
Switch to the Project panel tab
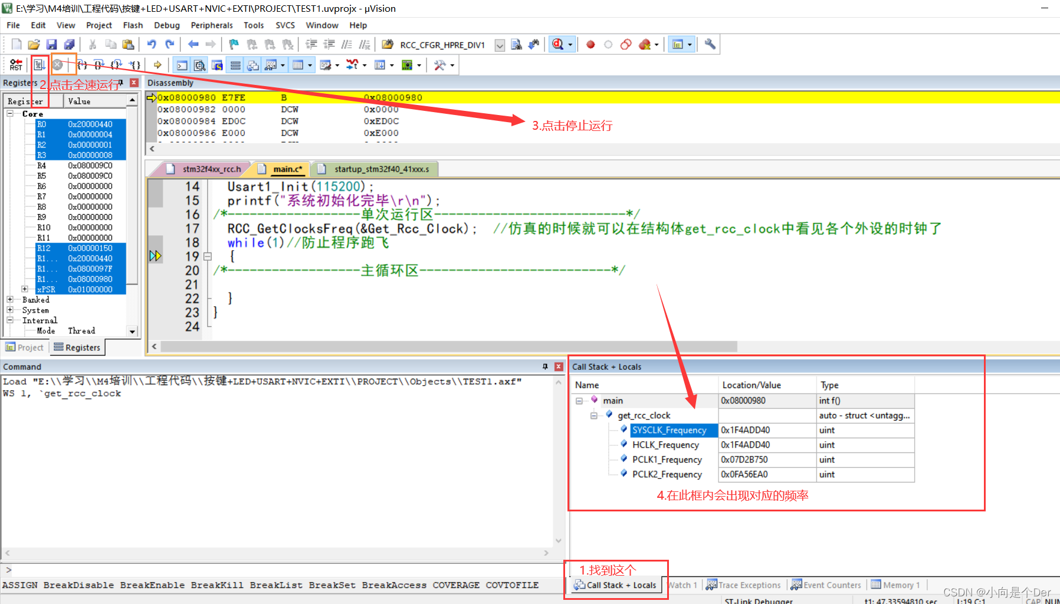(x=25, y=347)
